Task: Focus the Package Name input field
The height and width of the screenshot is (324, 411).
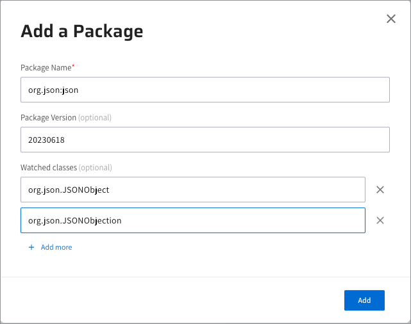Action: [205, 90]
